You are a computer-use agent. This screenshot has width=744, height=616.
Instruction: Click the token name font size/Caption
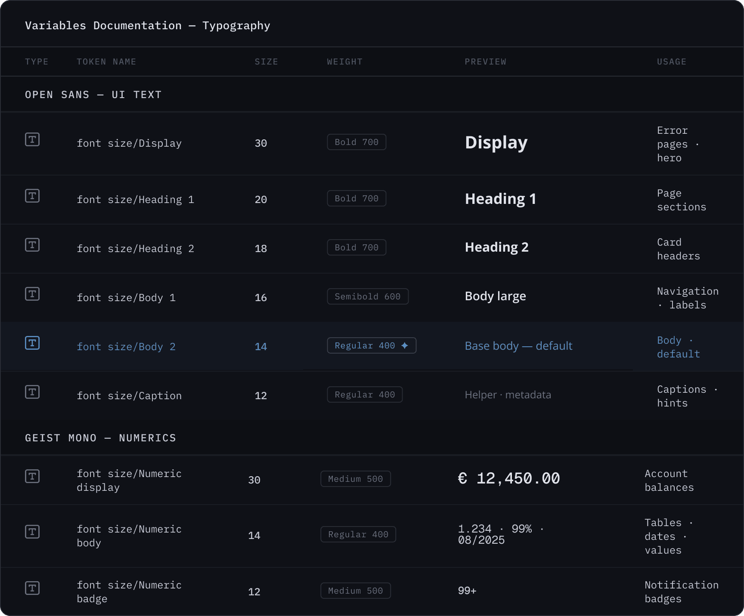click(129, 396)
